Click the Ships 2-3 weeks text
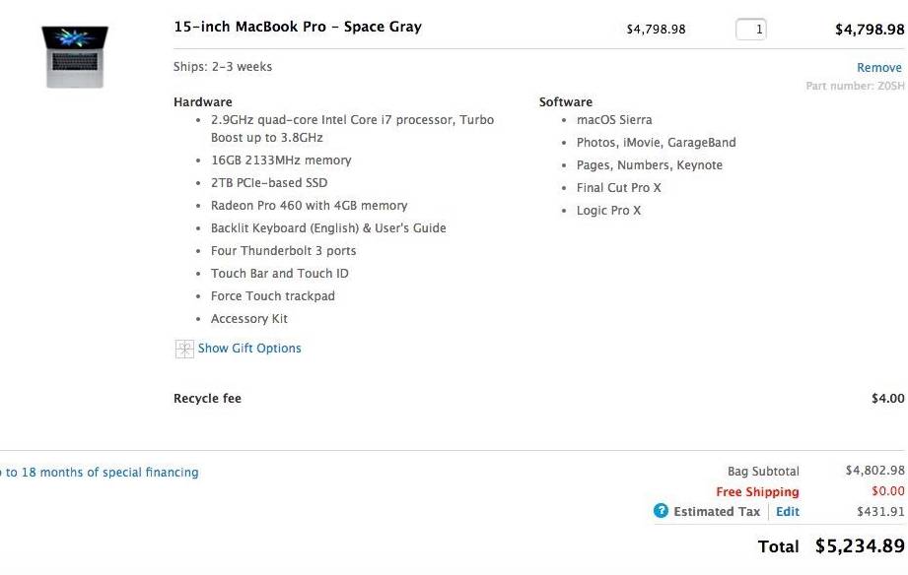 pos(223,67)
